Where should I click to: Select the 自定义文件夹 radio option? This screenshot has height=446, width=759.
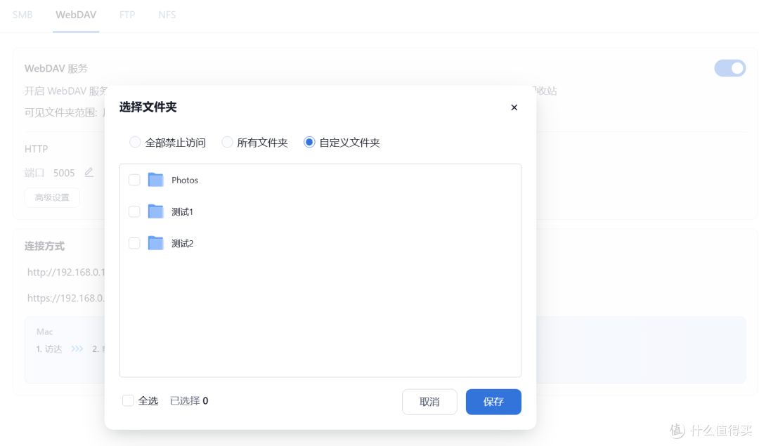pos(309,142)
